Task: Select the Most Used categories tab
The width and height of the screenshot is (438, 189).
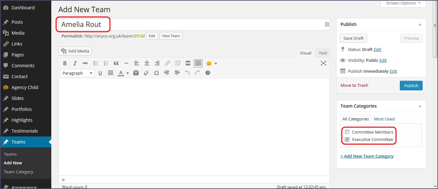Action: pos(384,119)
